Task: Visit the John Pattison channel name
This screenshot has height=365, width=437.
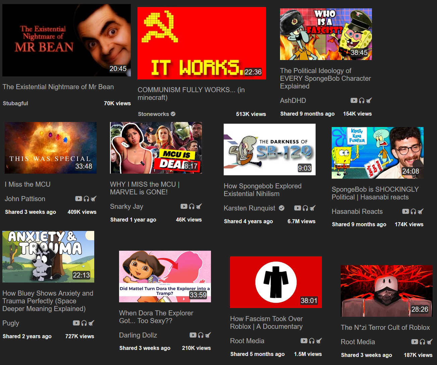Action: point(25,199)
